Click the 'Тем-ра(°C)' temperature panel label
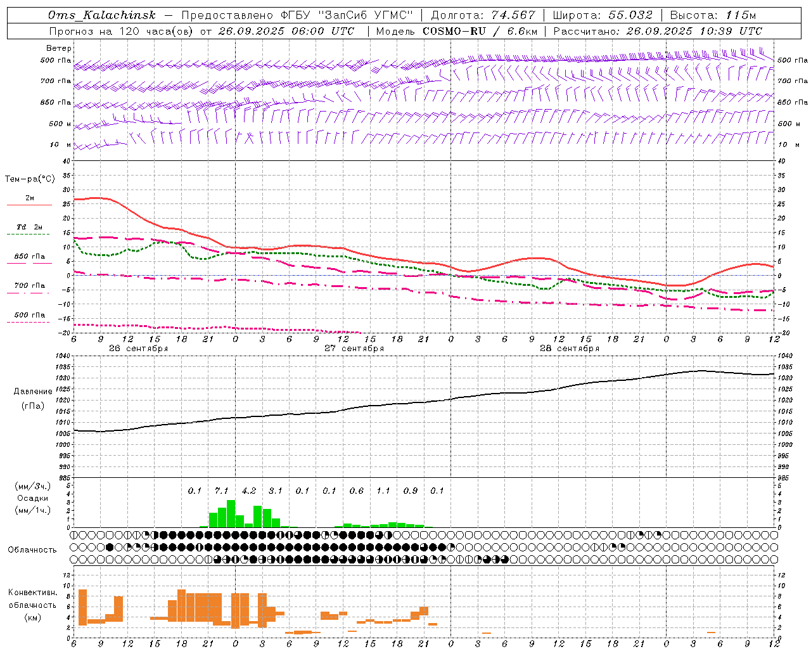811x649 pixels. 30,179
